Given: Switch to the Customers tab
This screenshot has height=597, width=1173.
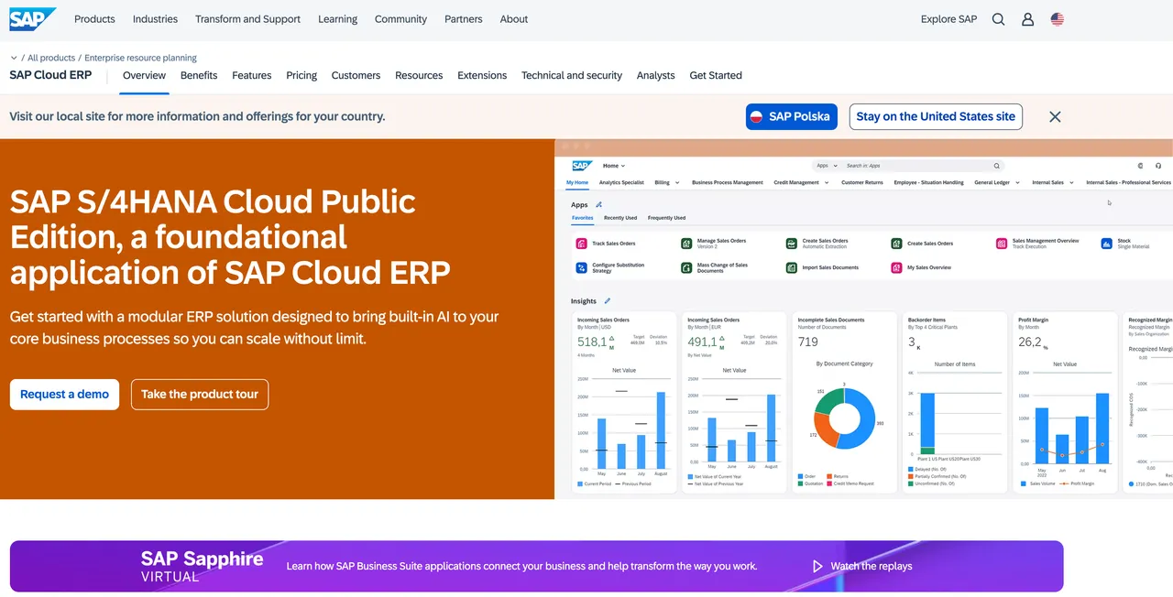Looking at the screenshot, I should pyautogui.click(x=356, y=75).
